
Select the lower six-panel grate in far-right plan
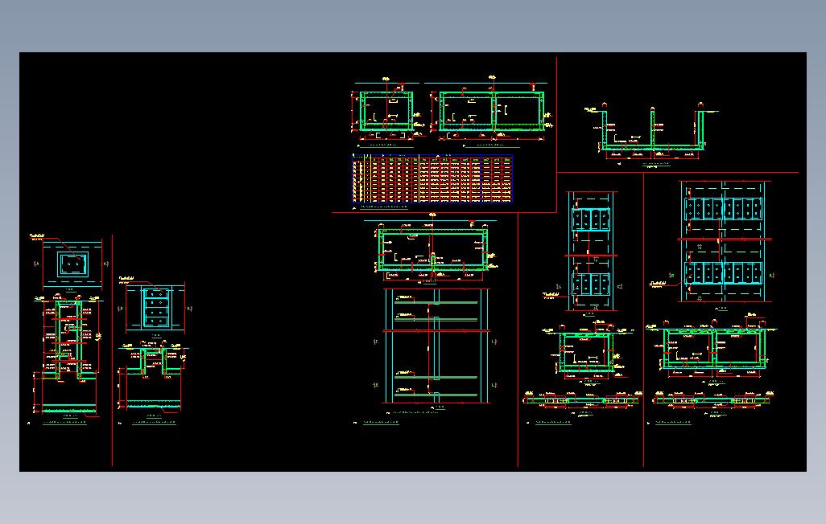[723, 273]
